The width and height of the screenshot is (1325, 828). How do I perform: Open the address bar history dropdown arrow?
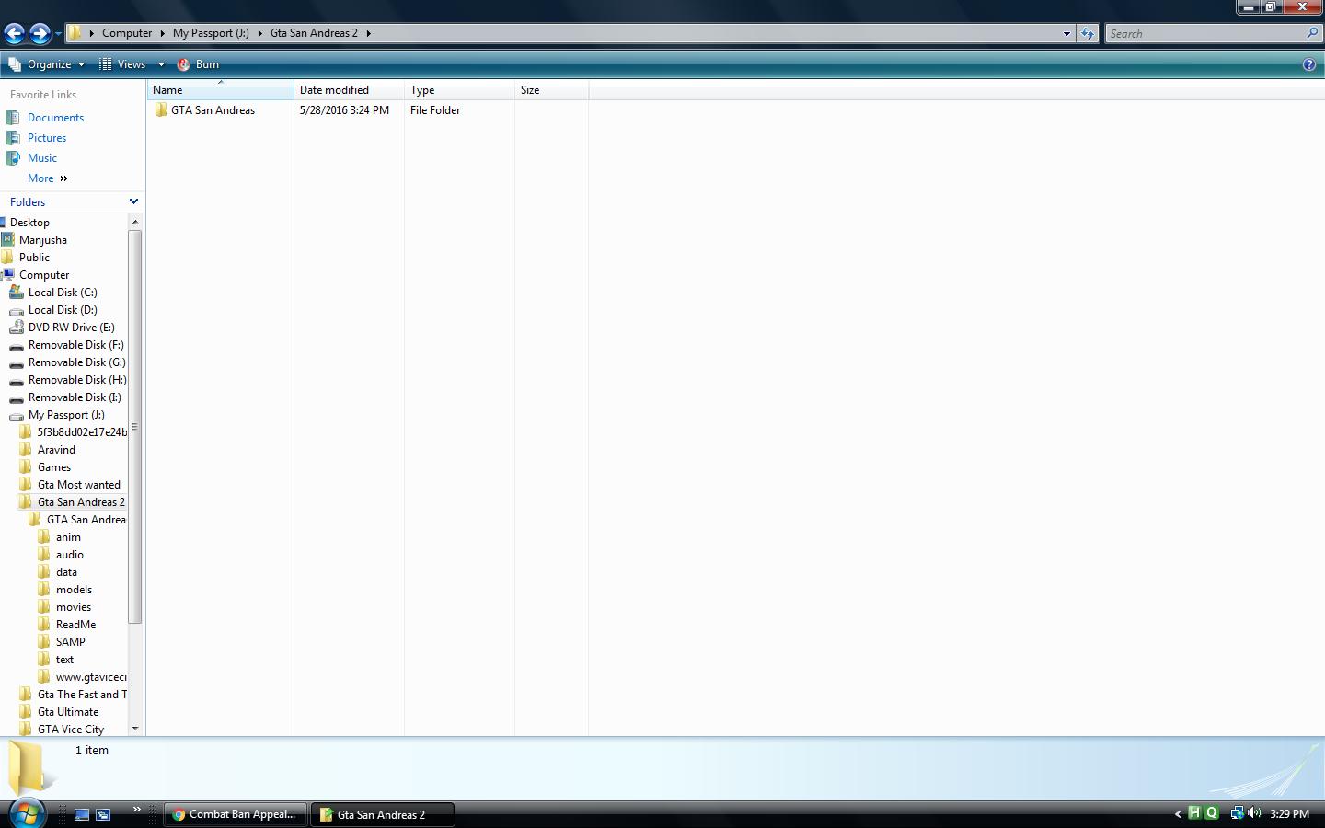point(1066,33)
